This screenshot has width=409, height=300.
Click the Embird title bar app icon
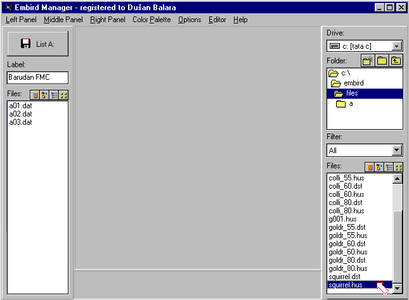9,8
